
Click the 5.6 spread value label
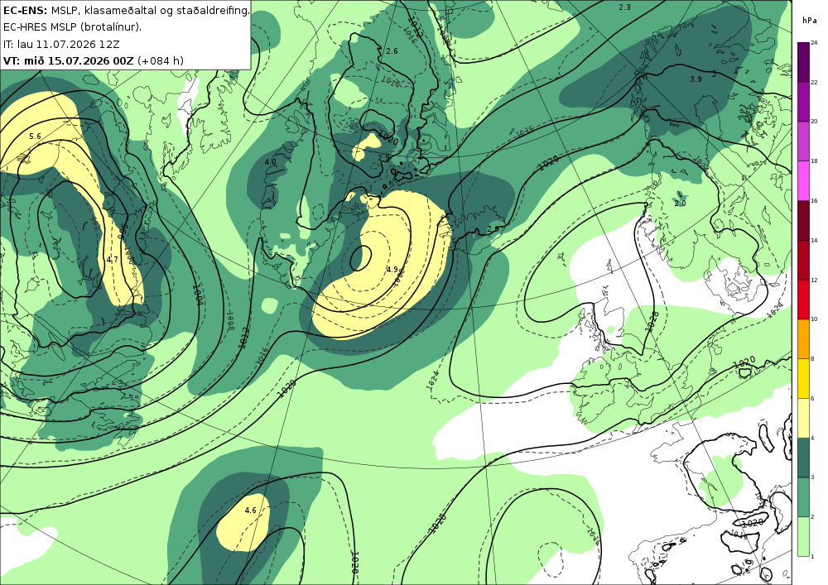(x=35, y=136)
